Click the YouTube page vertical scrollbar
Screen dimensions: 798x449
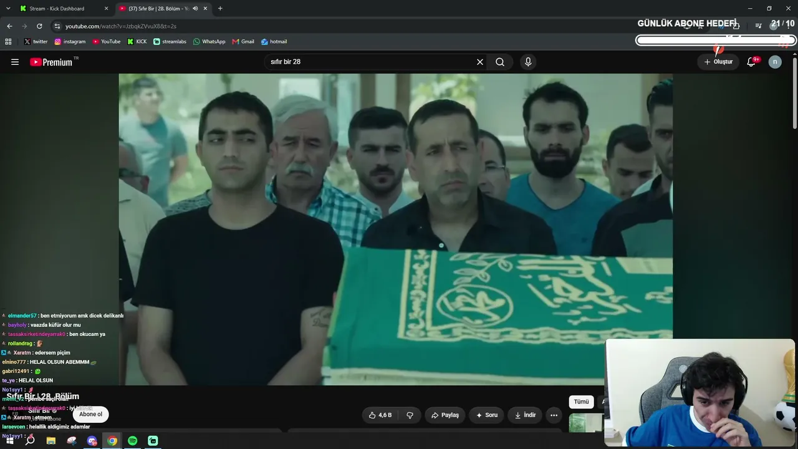click(795, 94)
